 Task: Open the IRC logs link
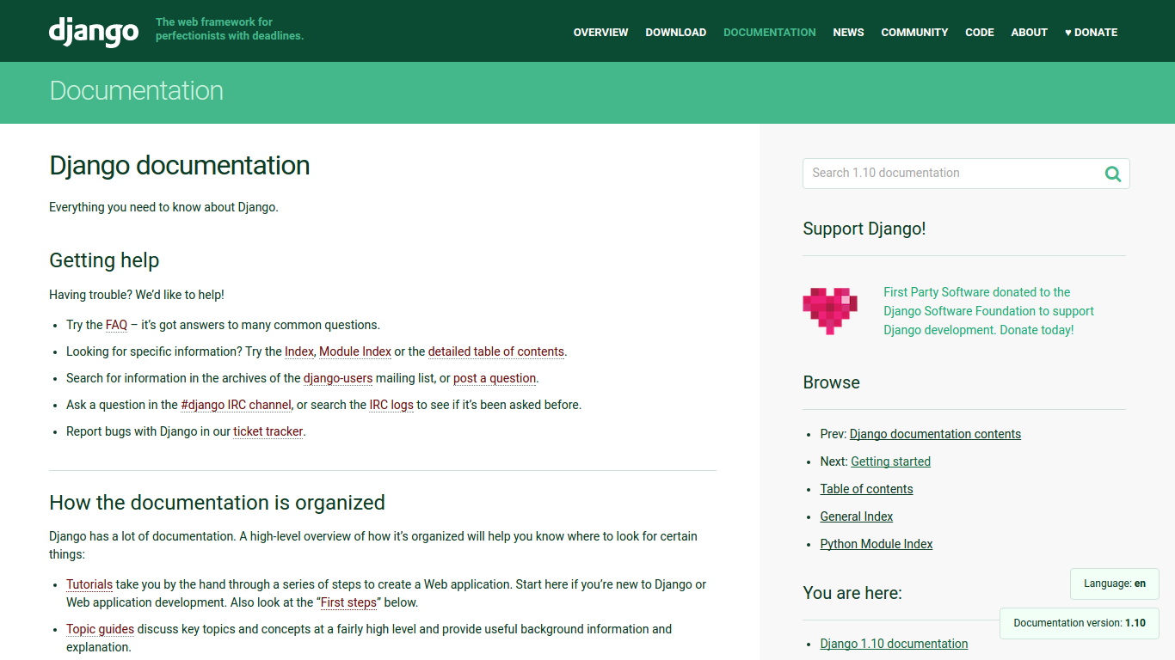tap(391, 405)
